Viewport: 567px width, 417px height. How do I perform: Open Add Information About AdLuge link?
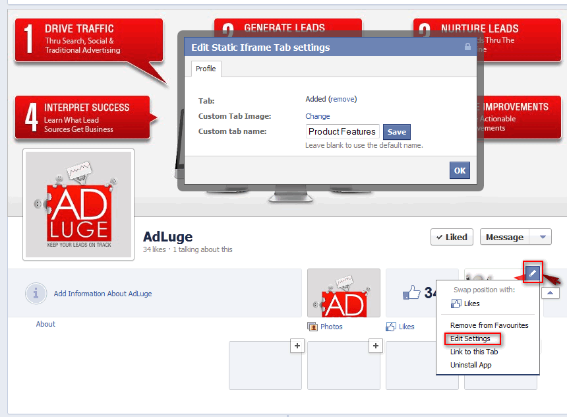click(x=103, y=294)
